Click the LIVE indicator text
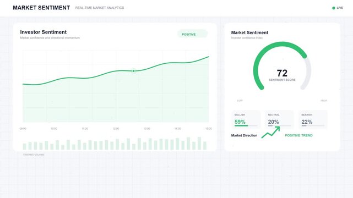The height and width of the screenshot is (198, 353). pos(340,8)
